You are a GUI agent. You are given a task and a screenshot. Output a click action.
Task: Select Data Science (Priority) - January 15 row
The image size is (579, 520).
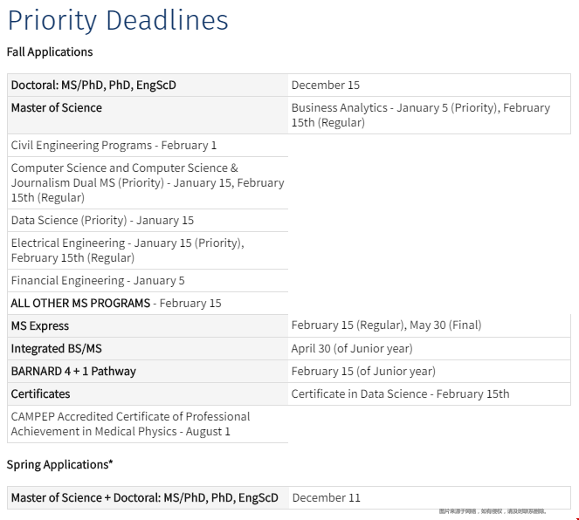tap(148, 221)
